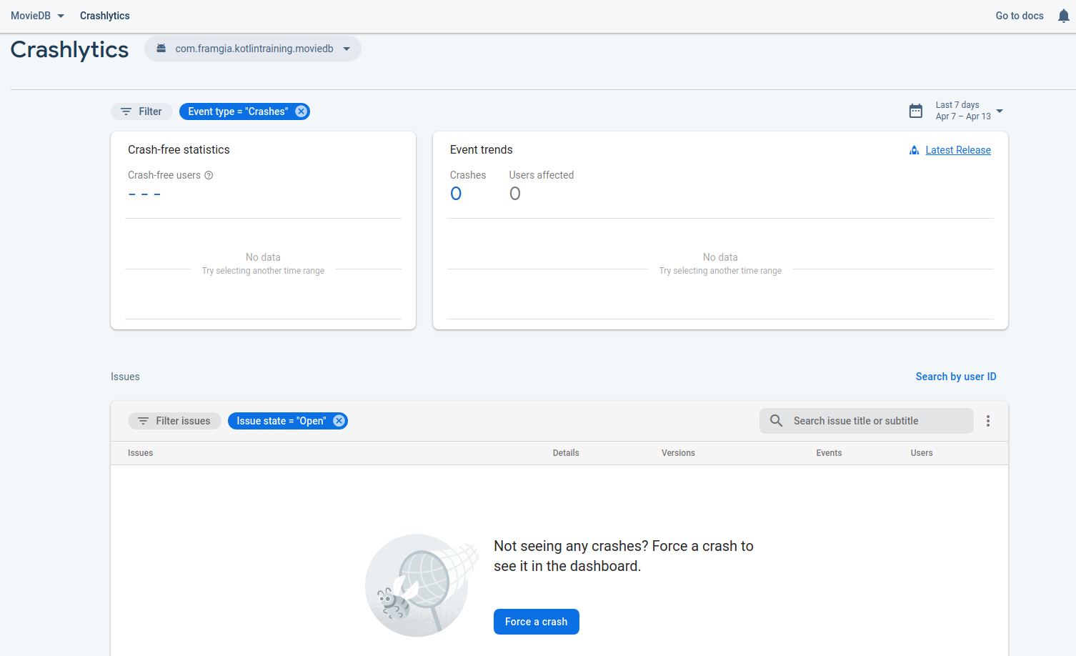Image resolution: width=1076 pixels, height=656 pixels.
Task: Click Search by user ID
Action: [956, 377]
